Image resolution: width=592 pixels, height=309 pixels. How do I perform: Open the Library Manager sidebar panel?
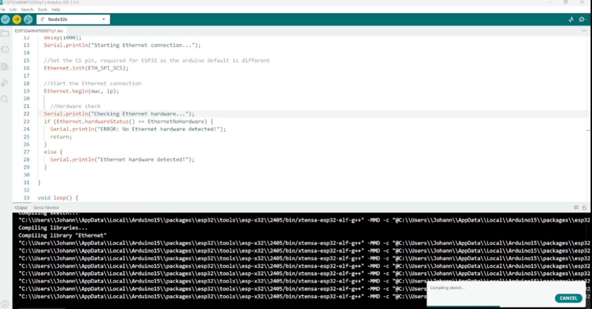5,66
